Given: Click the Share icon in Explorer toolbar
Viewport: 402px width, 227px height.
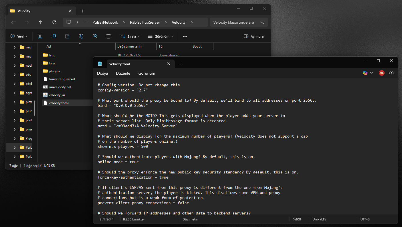Looking at the screenshot, I should [x=95, y=36].
